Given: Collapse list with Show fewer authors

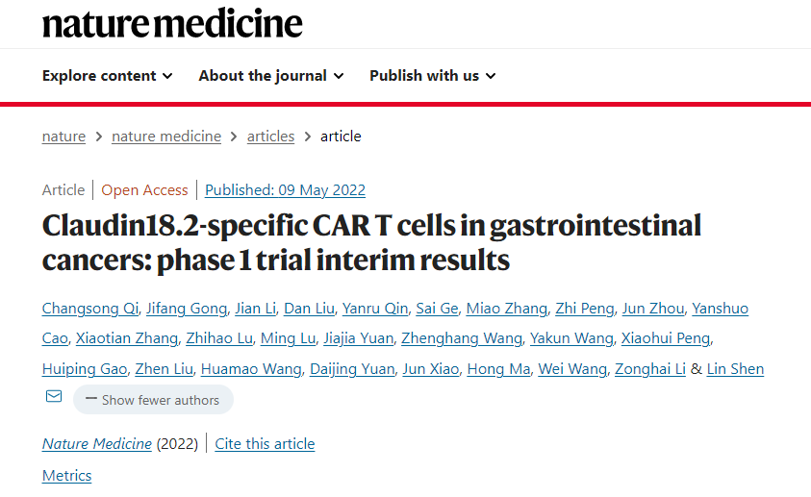Looking at the screenshot, I should pyautogui.click(x=153, y=400).
